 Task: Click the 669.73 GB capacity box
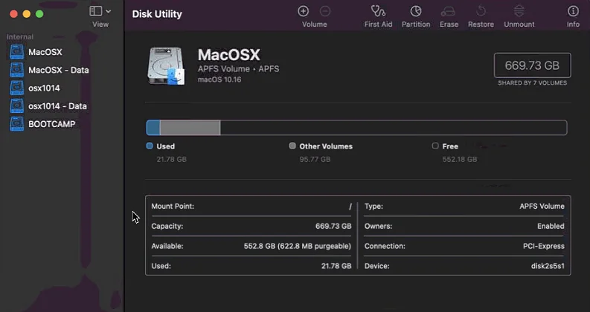pyautogui.click(x=532, y=65)
